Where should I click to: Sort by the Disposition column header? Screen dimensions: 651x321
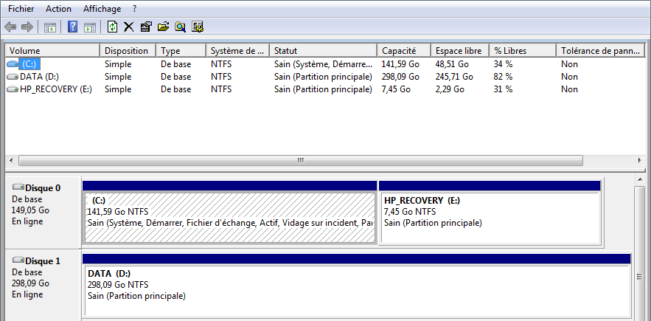coord(128,51)
